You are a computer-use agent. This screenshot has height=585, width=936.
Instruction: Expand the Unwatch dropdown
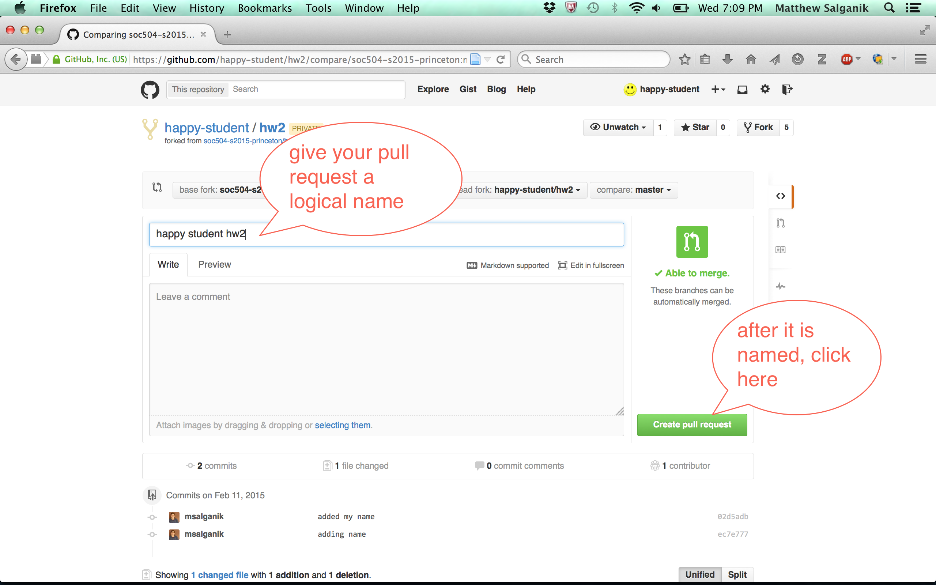pos(618,127)
